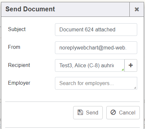This screenshot has width=145, height=129.
Task: Close the Send Document dialog with X
Action: click(x=137, y=9)
